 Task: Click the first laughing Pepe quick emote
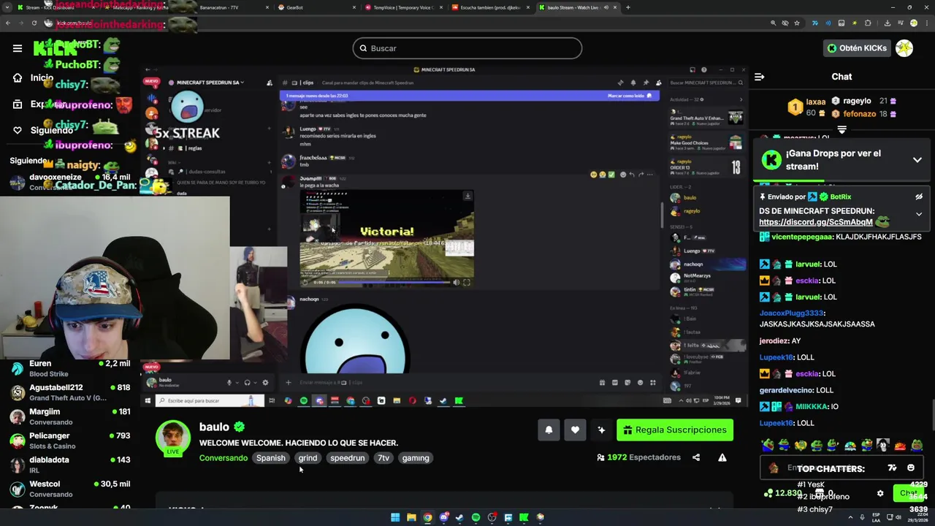(x=768, y=445)
